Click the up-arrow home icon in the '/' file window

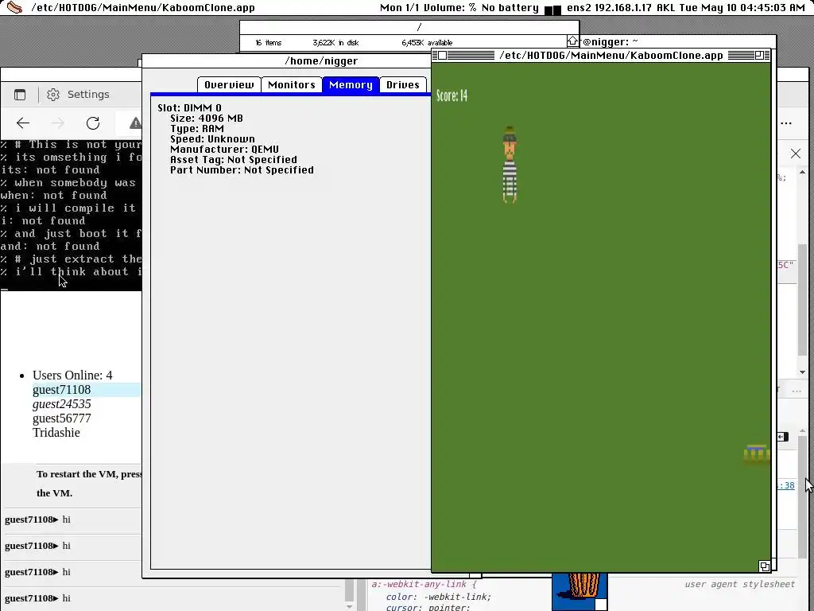pyautogui.click(x=572, y=41)
